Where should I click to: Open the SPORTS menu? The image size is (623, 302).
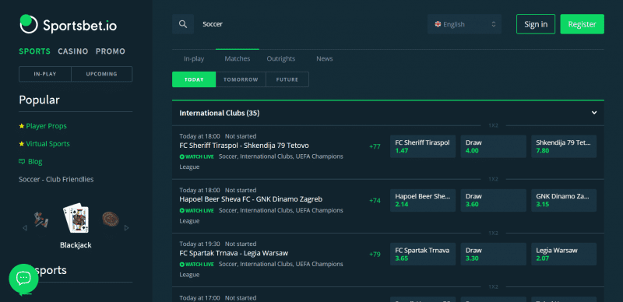coord(34,51)
